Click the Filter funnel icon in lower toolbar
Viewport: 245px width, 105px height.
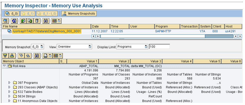(x=5, y=56)
